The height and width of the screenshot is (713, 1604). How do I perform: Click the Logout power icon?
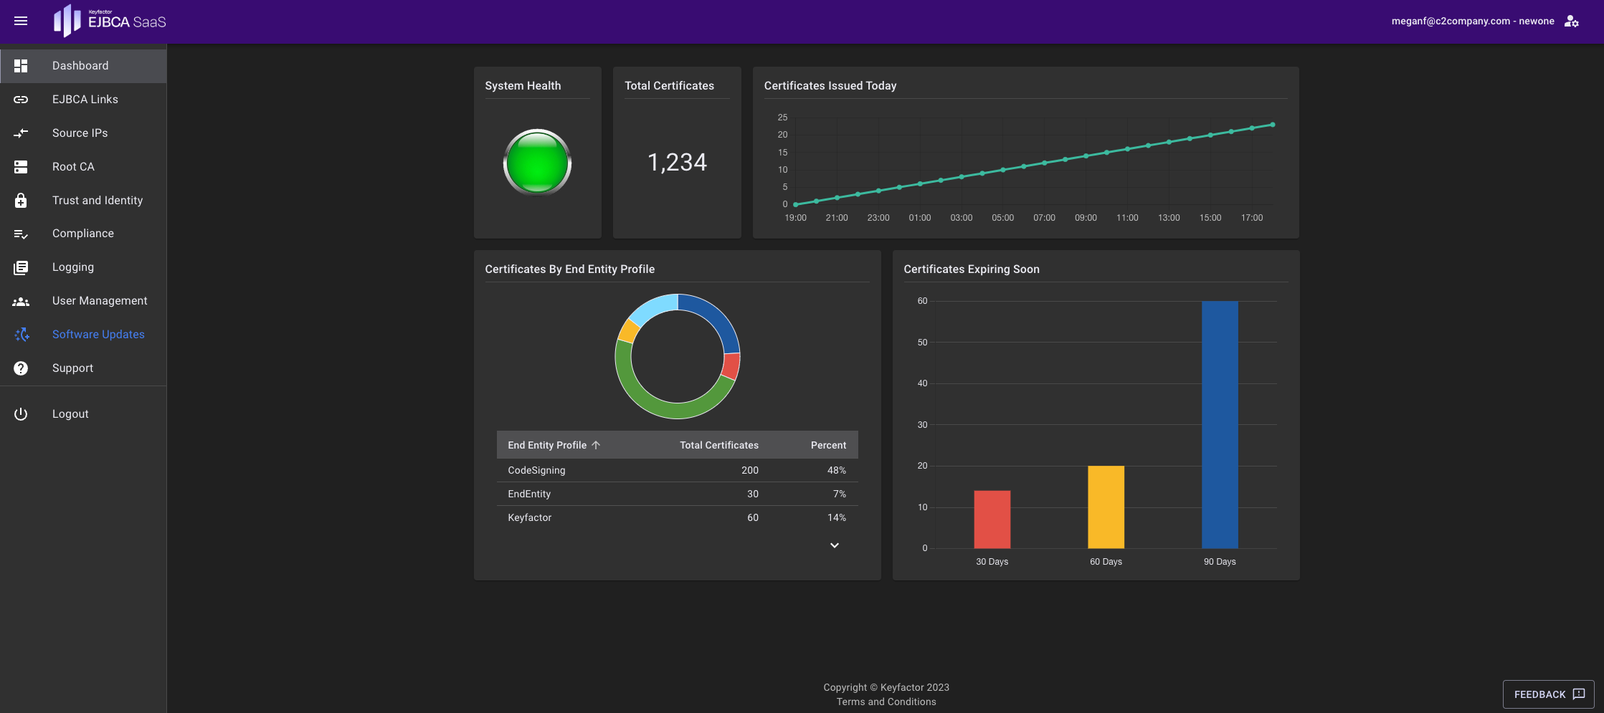pos(21,414)
